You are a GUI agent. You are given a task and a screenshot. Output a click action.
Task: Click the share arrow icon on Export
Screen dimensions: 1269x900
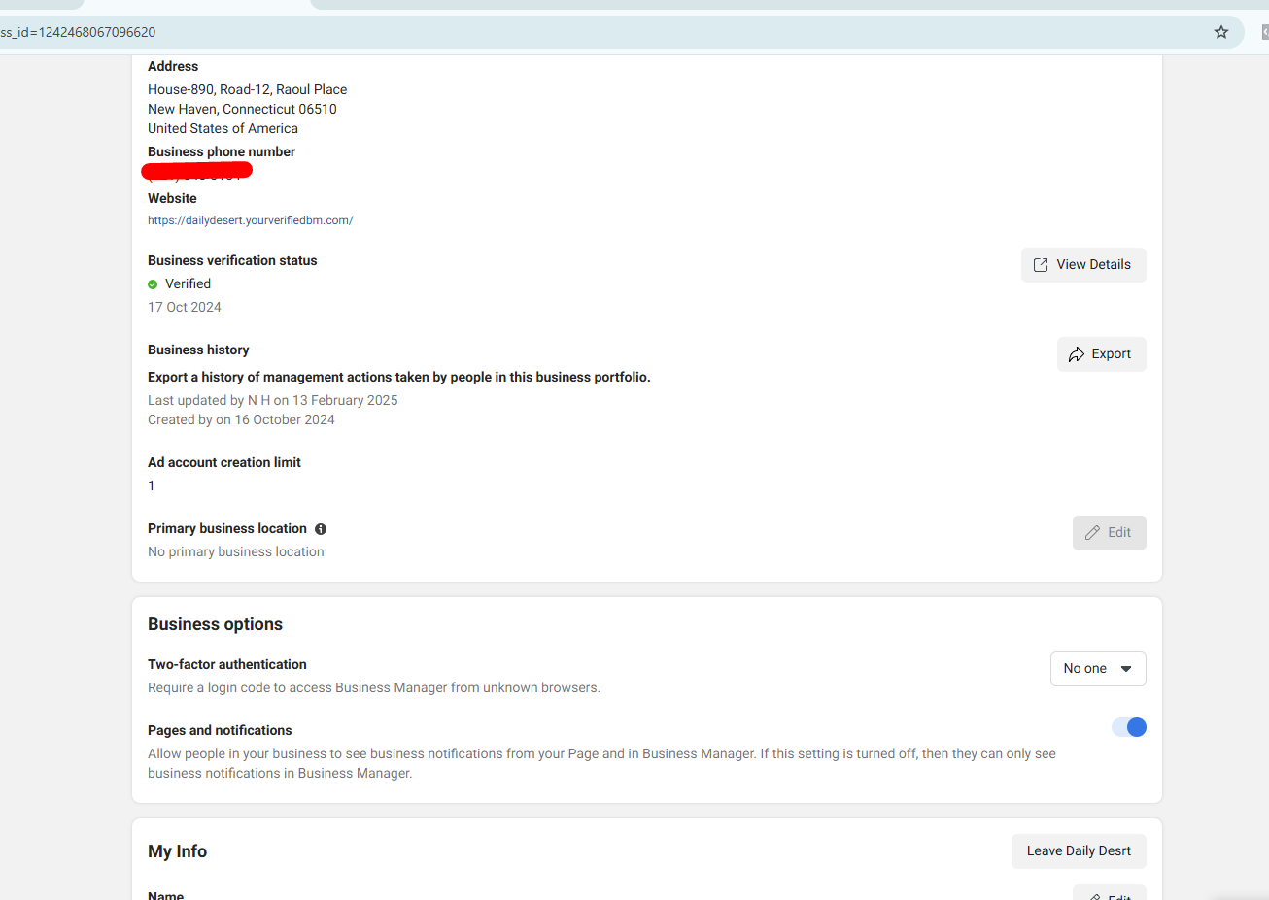point(1077,354)
